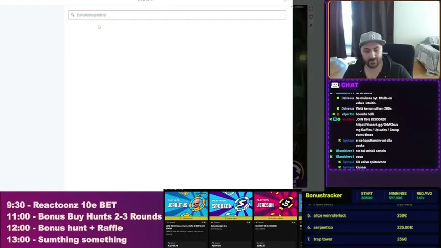Click the REQ AVG 1.67x value
441x248 pixels.
point(421,198)
